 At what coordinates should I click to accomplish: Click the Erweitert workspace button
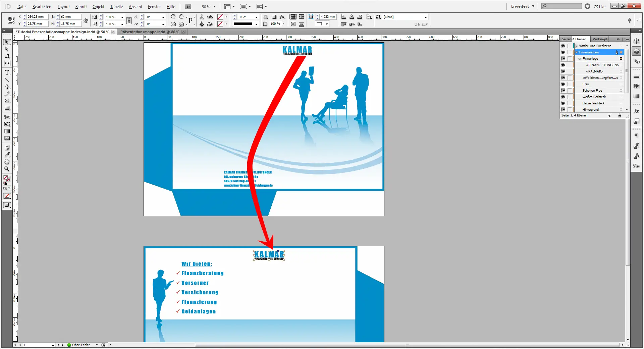coord(520,6)
